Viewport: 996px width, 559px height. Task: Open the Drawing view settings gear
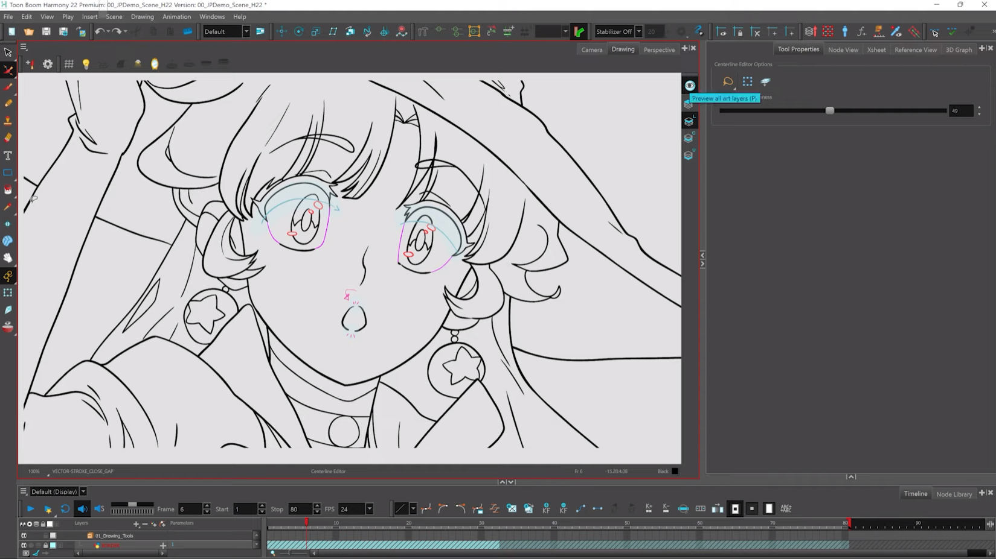point(48,63)
